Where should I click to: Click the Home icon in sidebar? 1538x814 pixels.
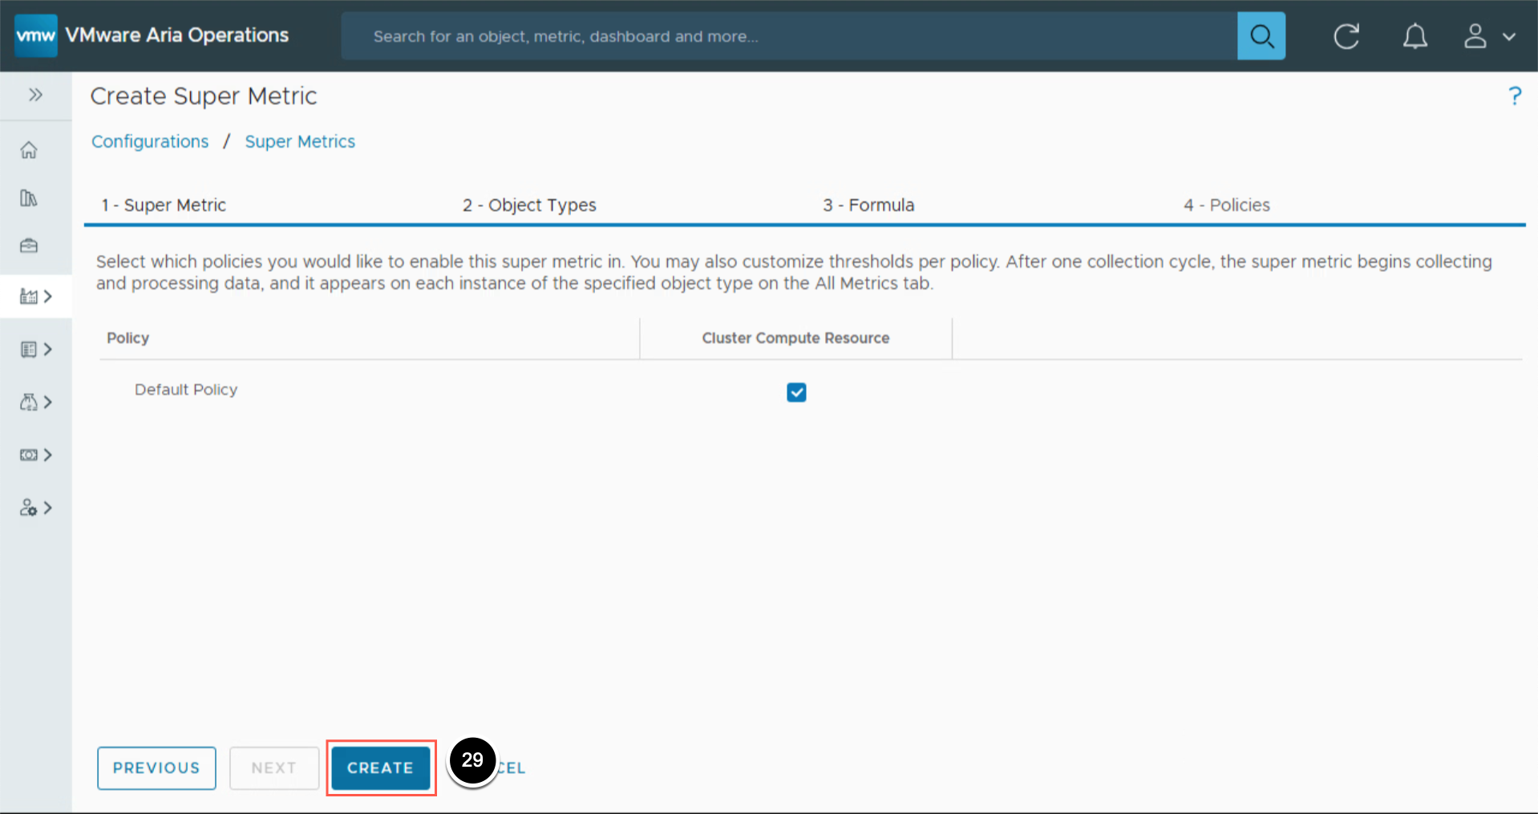point(29,150)
